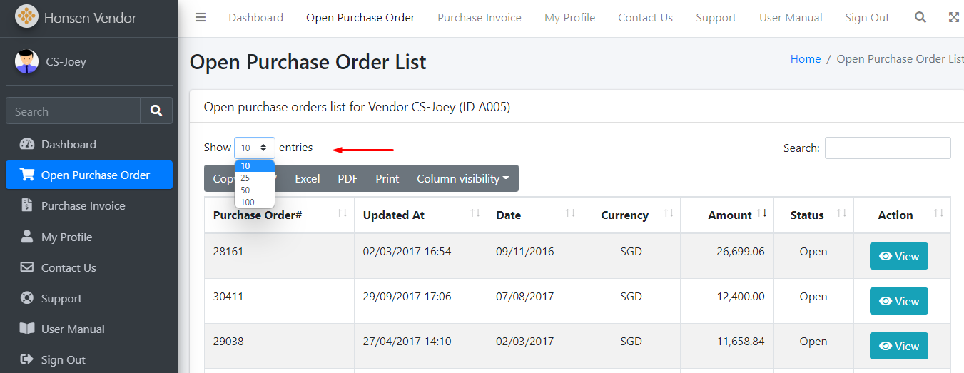Sort by Amount column header
This screenshot has height=373, width=964.
pos(729,215)
